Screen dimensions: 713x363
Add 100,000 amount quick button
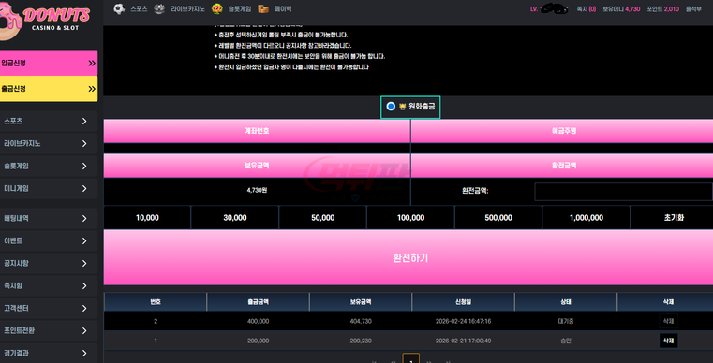(x=410, y=218)
